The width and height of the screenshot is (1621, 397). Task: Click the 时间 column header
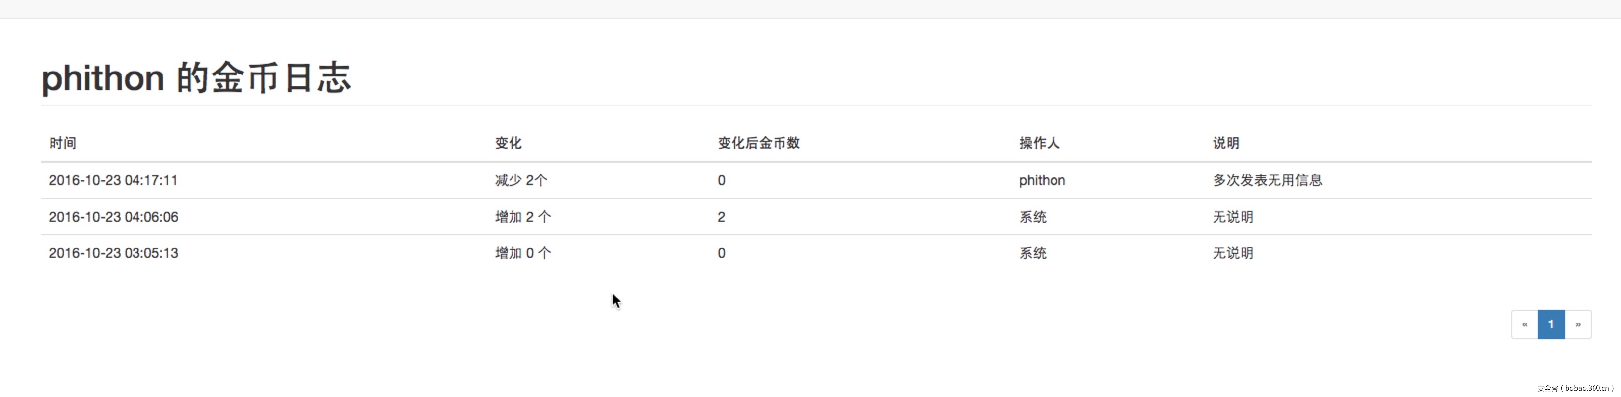[x=62, y=144]
